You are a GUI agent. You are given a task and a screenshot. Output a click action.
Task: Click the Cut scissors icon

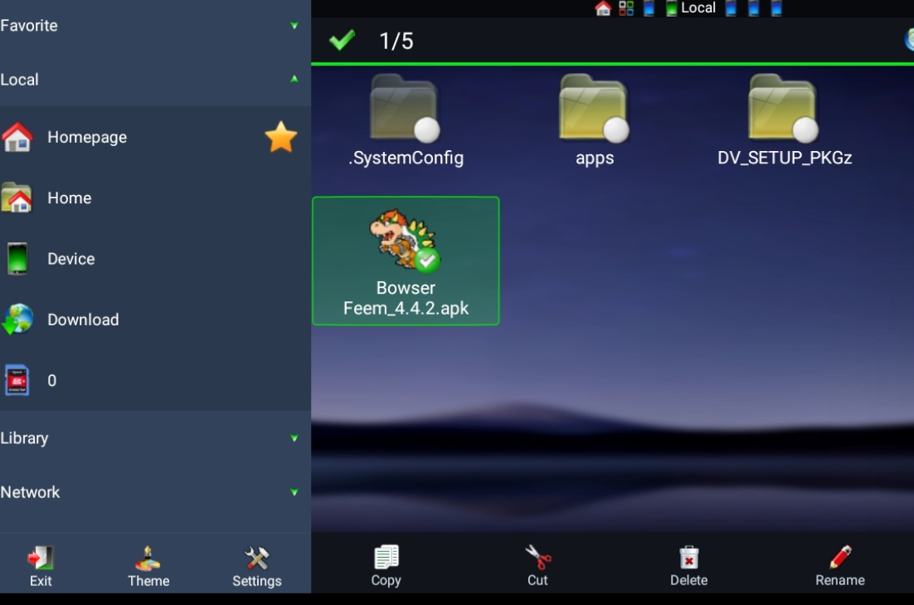537,558
